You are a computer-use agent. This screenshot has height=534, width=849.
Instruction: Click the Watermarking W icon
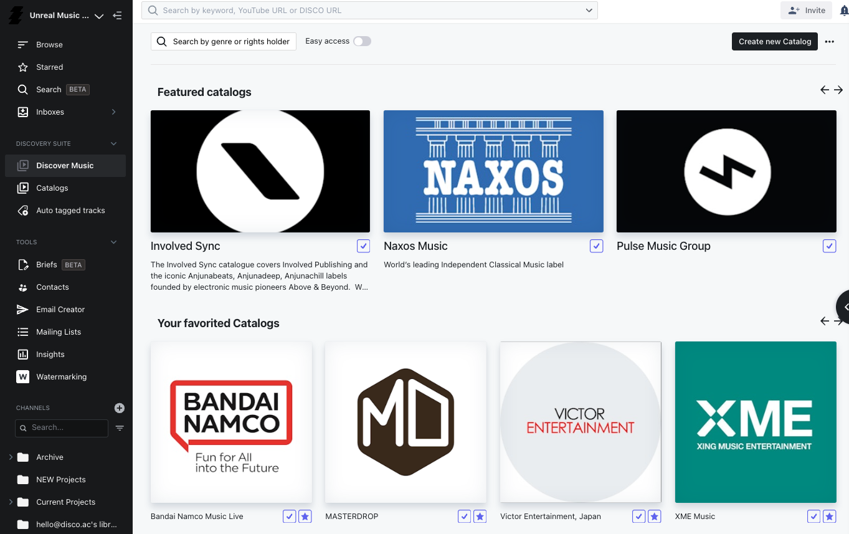23,377
